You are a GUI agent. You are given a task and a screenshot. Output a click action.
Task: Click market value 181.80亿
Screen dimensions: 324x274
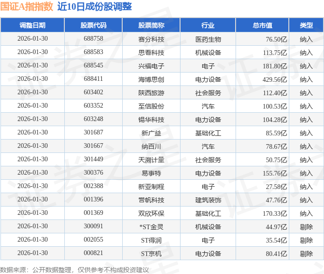pyautogui.click(x=275, y=66)
